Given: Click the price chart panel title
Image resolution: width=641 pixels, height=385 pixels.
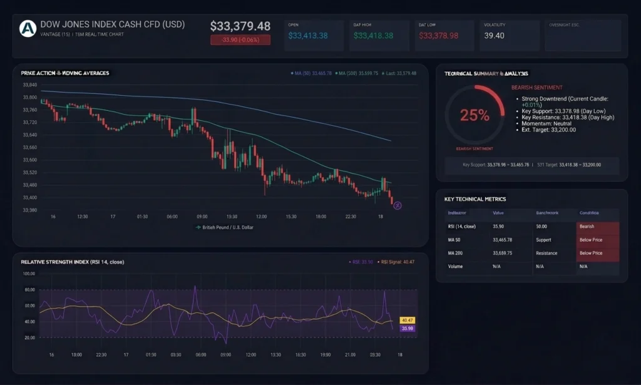Looking at the screenshot, I should point(65,73).
